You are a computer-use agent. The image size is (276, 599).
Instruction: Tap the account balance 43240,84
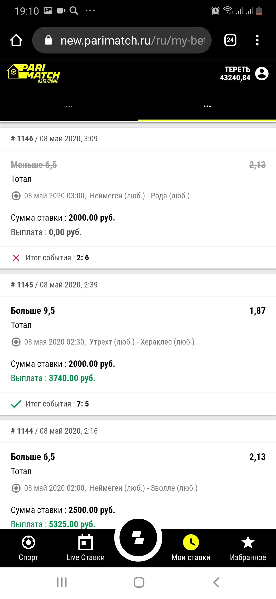235,78
